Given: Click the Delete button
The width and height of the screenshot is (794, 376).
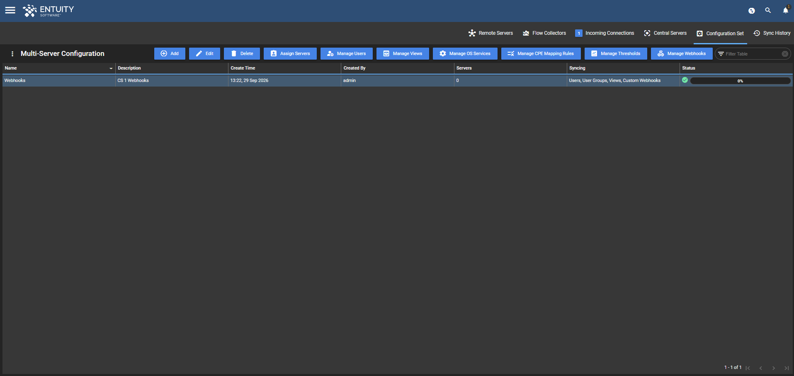Looking at the screenshot, I should [242, 53].
